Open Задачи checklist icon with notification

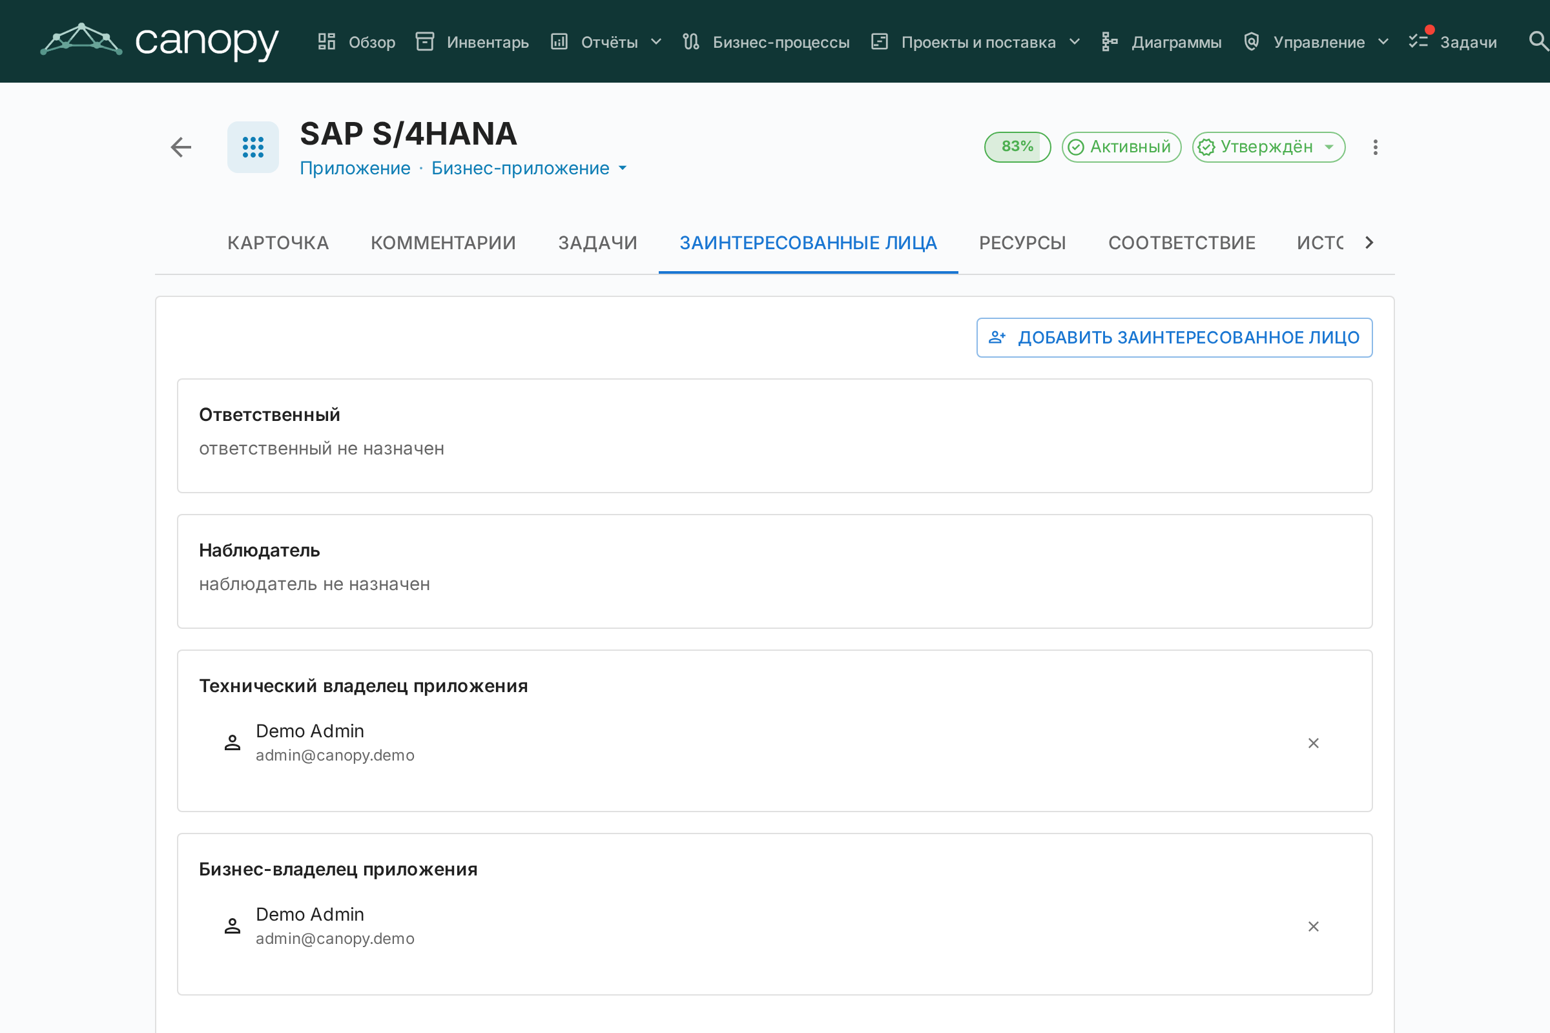pyautogui.click(x=1419, y=40)
